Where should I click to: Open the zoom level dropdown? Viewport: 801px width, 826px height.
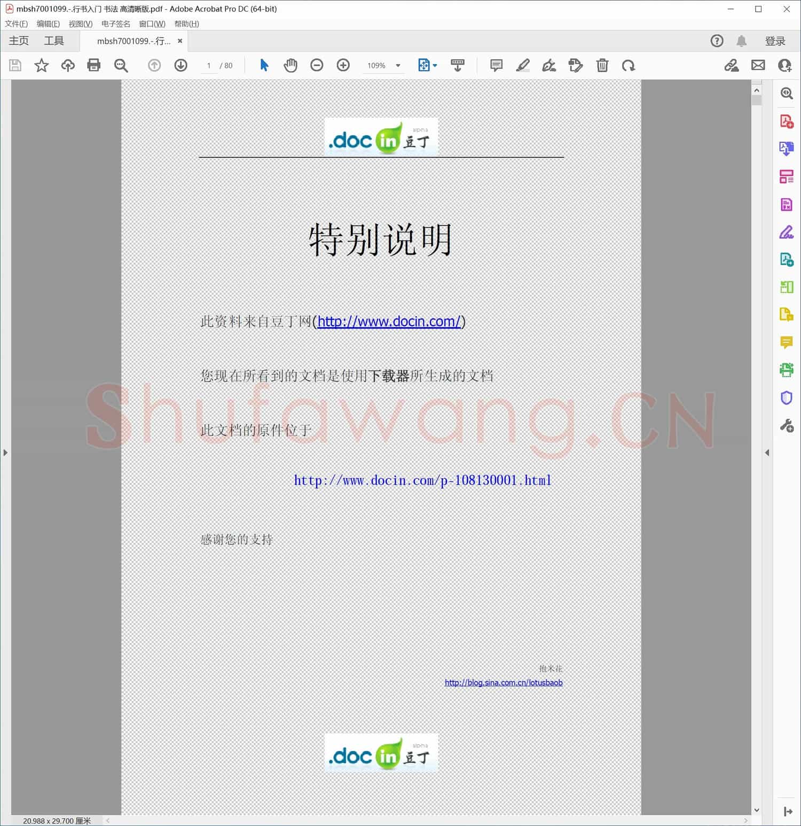[397, 65]
